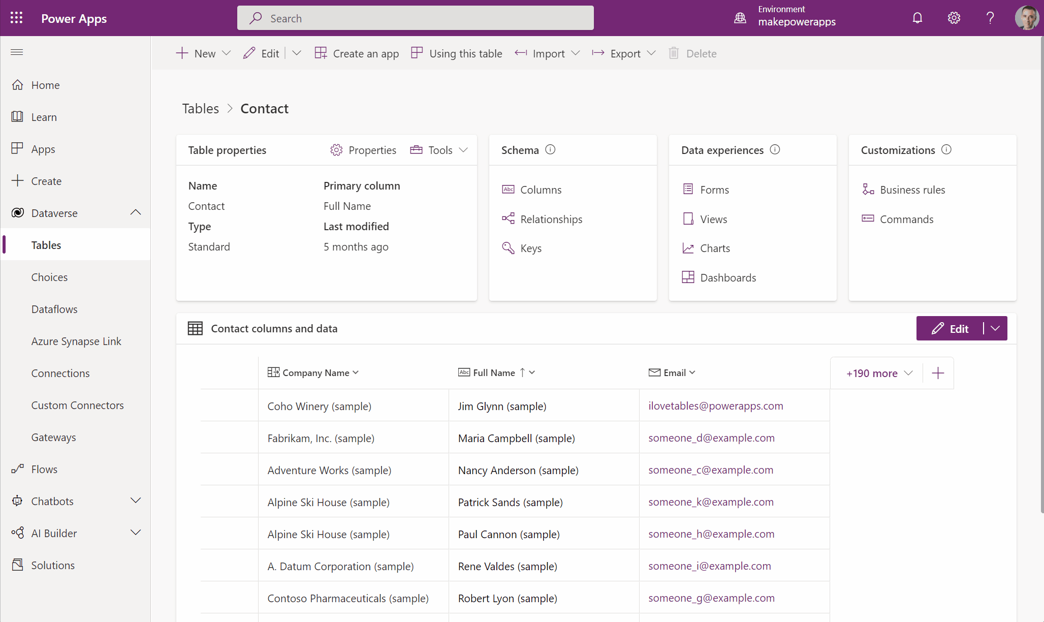Expand the +190 more columns dropdown
The image size is (1044, 622).
[x=879, y=373]
